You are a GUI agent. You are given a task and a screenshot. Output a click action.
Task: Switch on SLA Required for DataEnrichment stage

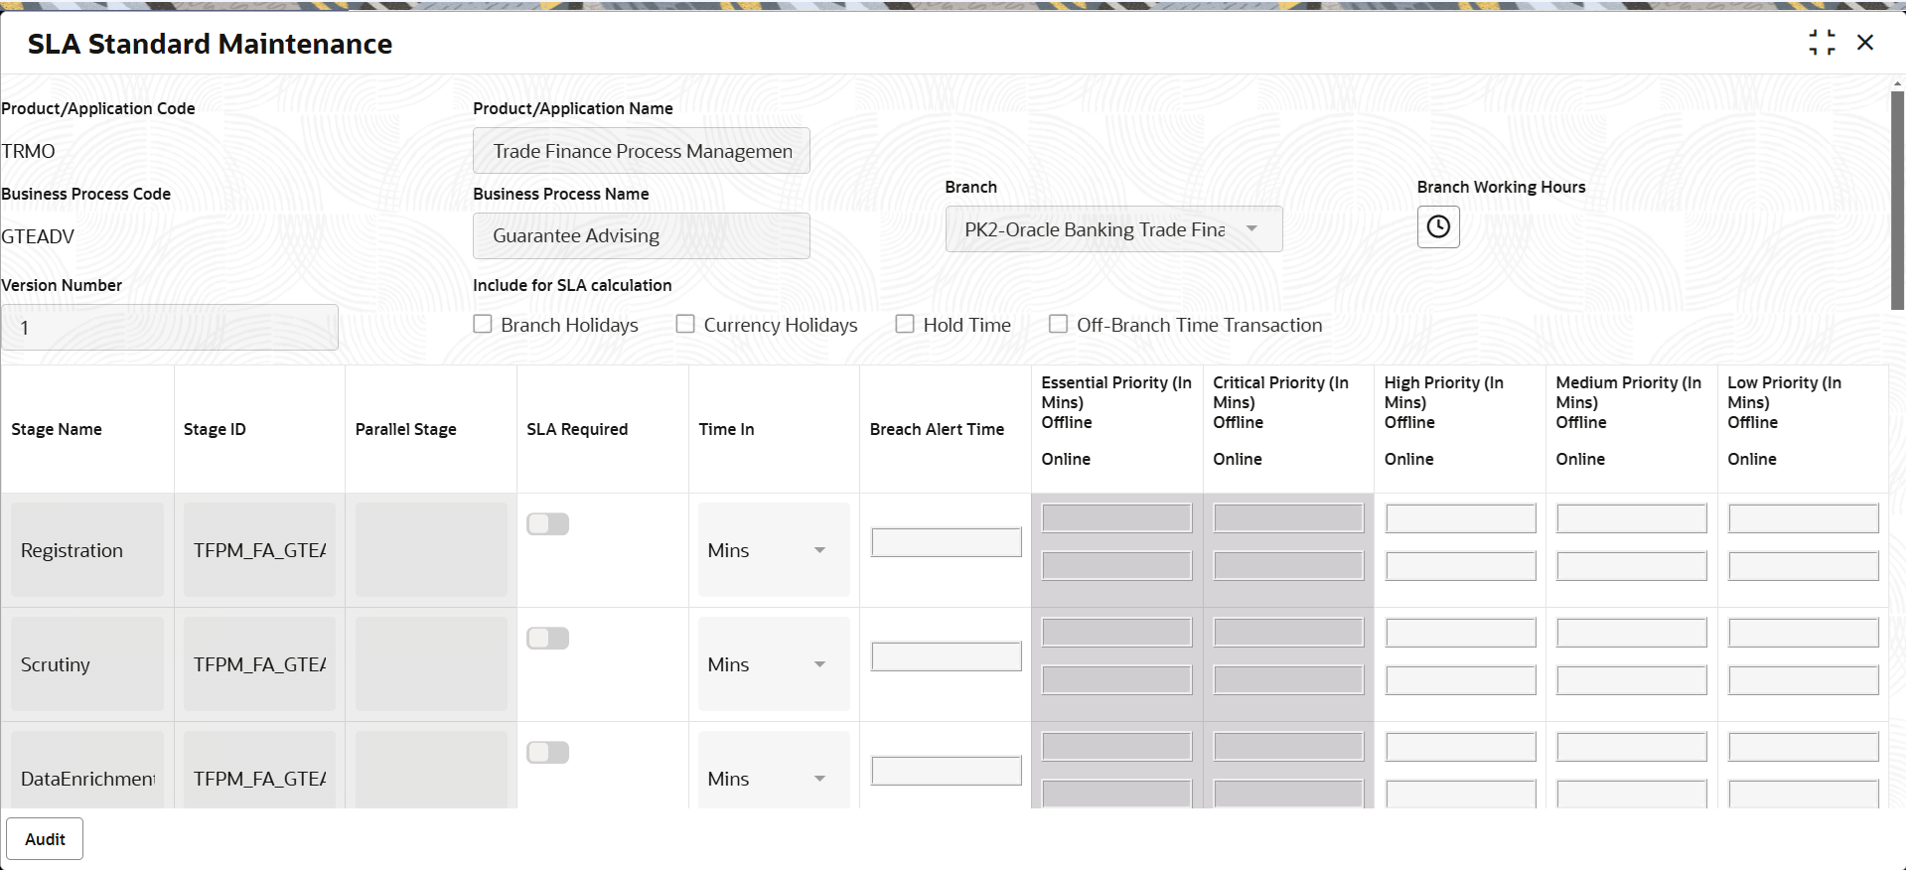tap(547, 752)
